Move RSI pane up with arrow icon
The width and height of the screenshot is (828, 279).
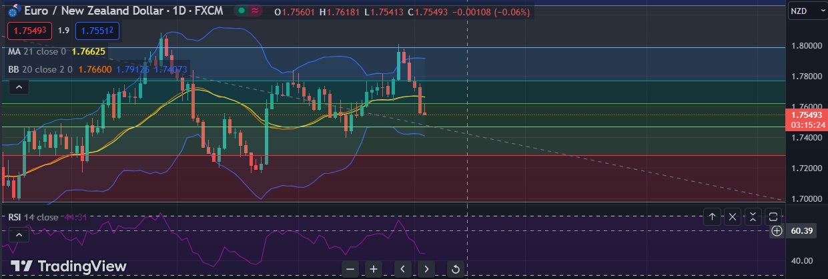tap(713, 216)
